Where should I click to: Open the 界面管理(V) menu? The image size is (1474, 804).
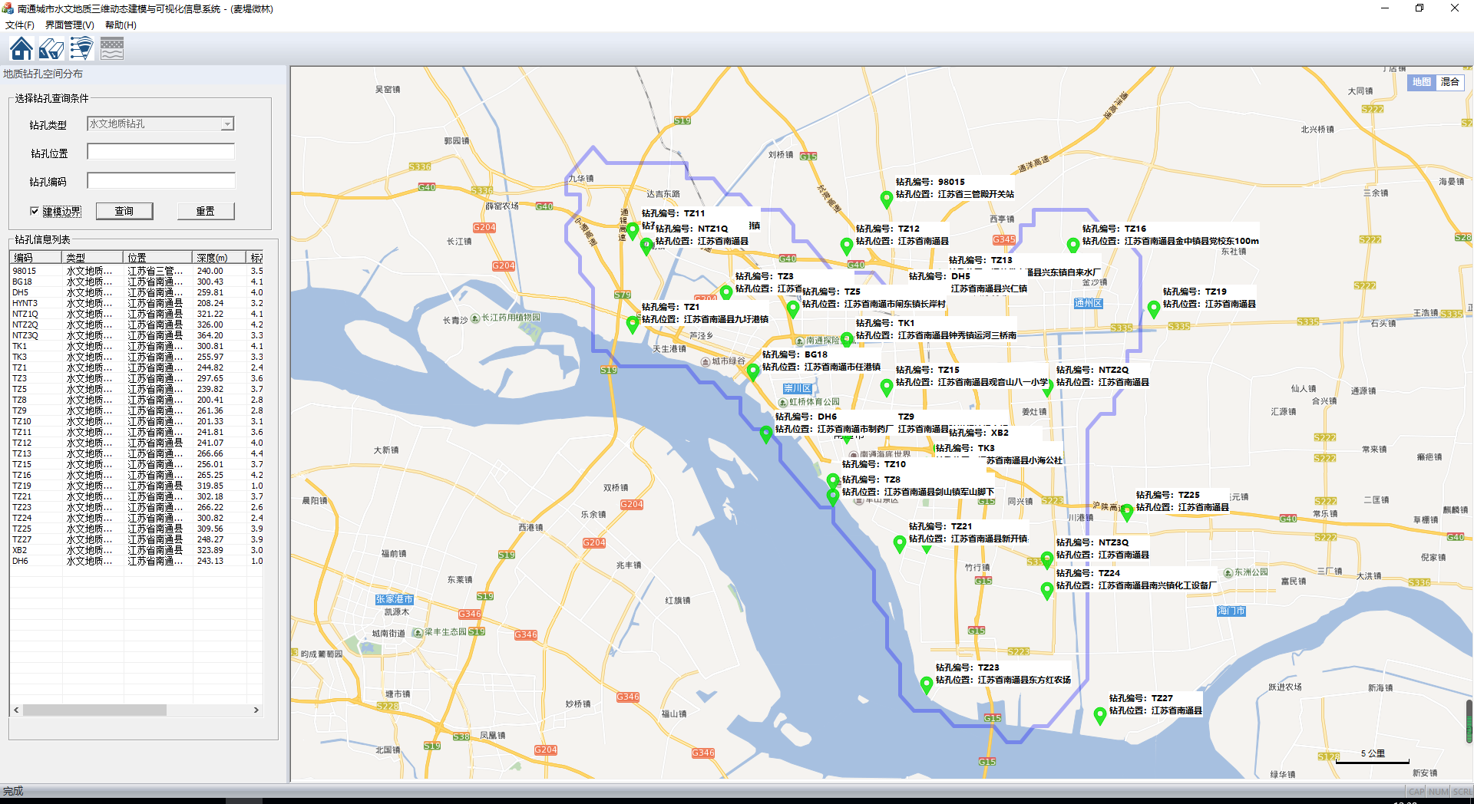point(69,25)
